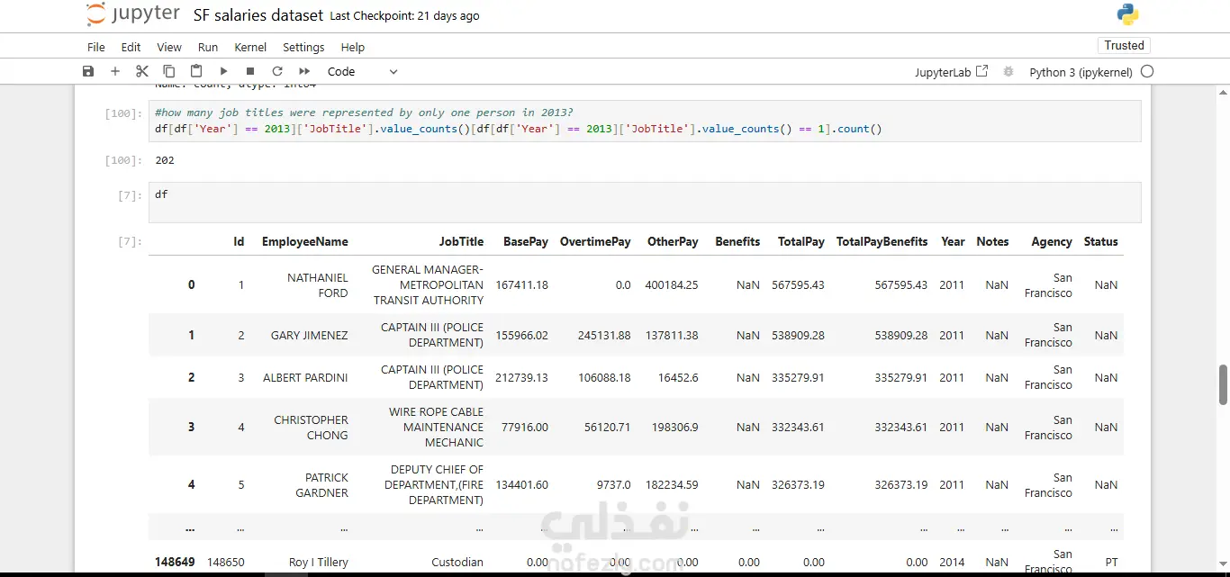This screenshot has height=577, width=1230.
Task: Click into the code cell containing df
Action: pyautogui.click(x=645, y=203)
